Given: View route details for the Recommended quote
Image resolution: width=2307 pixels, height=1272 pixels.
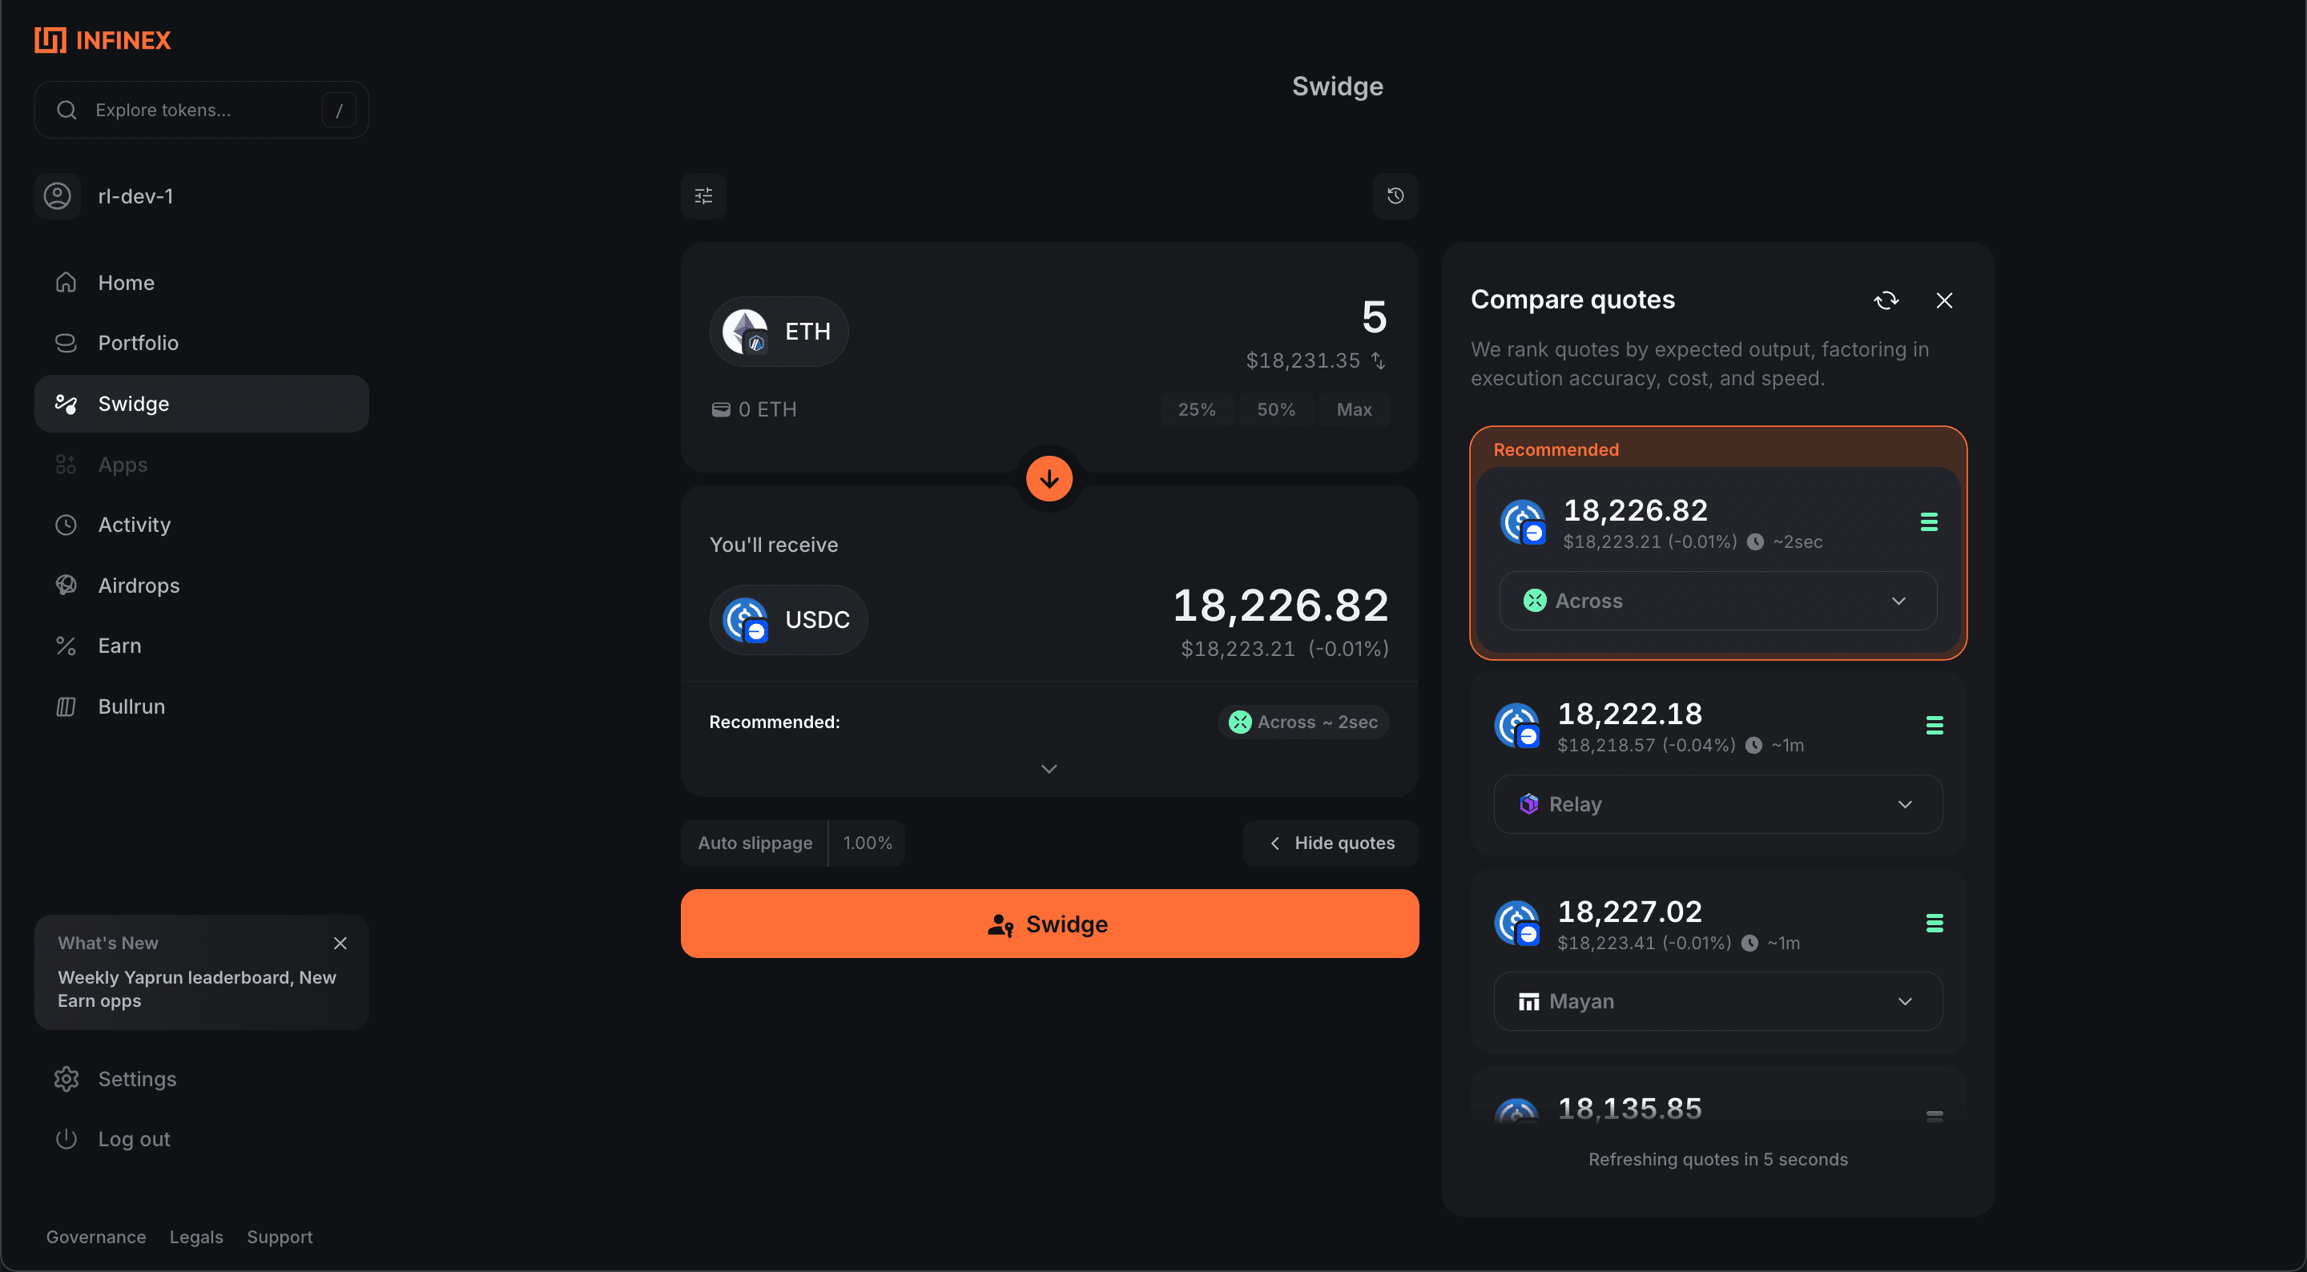Looking at the screenshot, I should [1929, 521].
